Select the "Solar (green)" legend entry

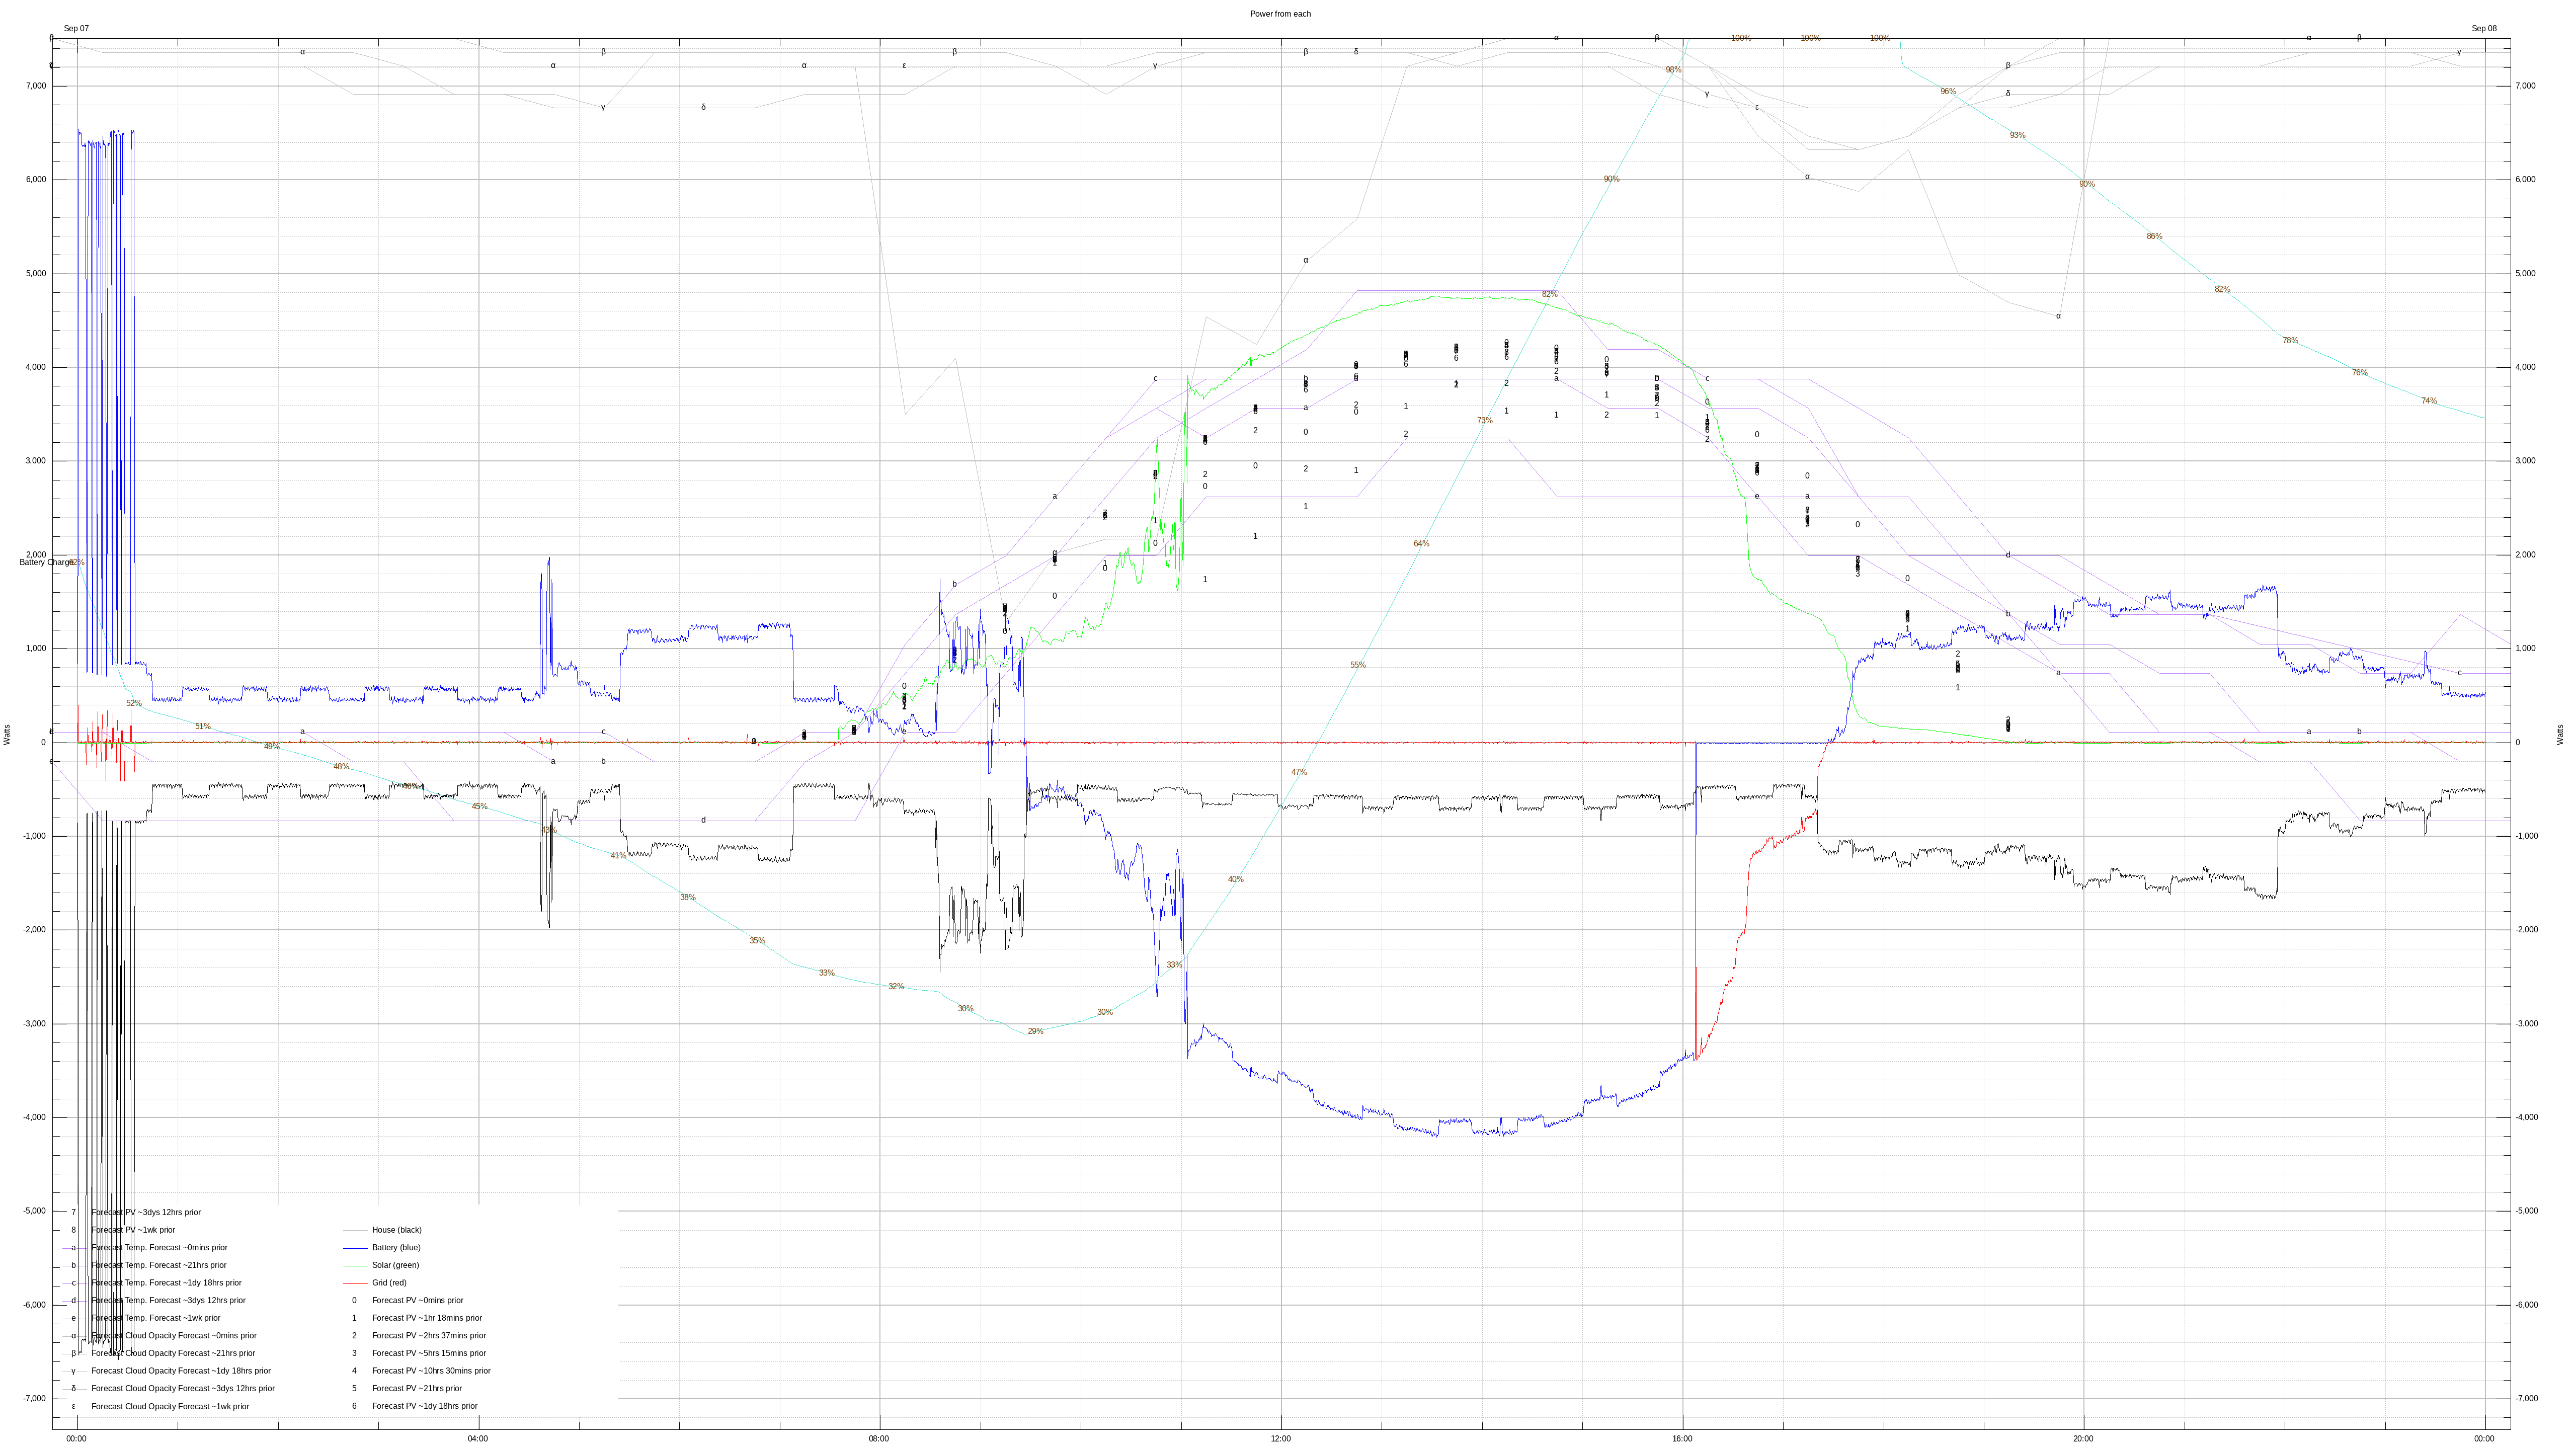point(395,1265)
